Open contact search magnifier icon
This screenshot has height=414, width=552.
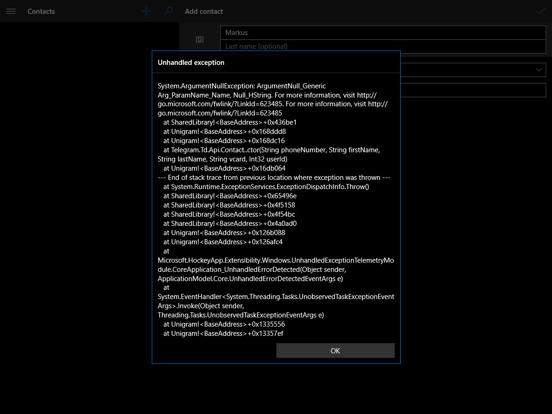168,11
